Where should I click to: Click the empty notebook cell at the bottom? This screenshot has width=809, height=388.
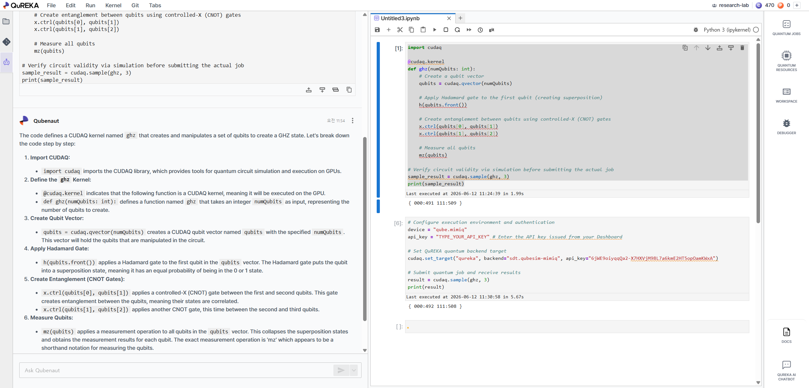pos(577,327)
